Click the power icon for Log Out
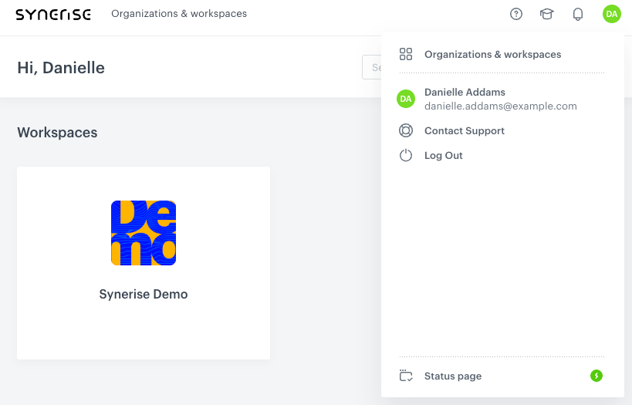 click(x=405, y=155)
